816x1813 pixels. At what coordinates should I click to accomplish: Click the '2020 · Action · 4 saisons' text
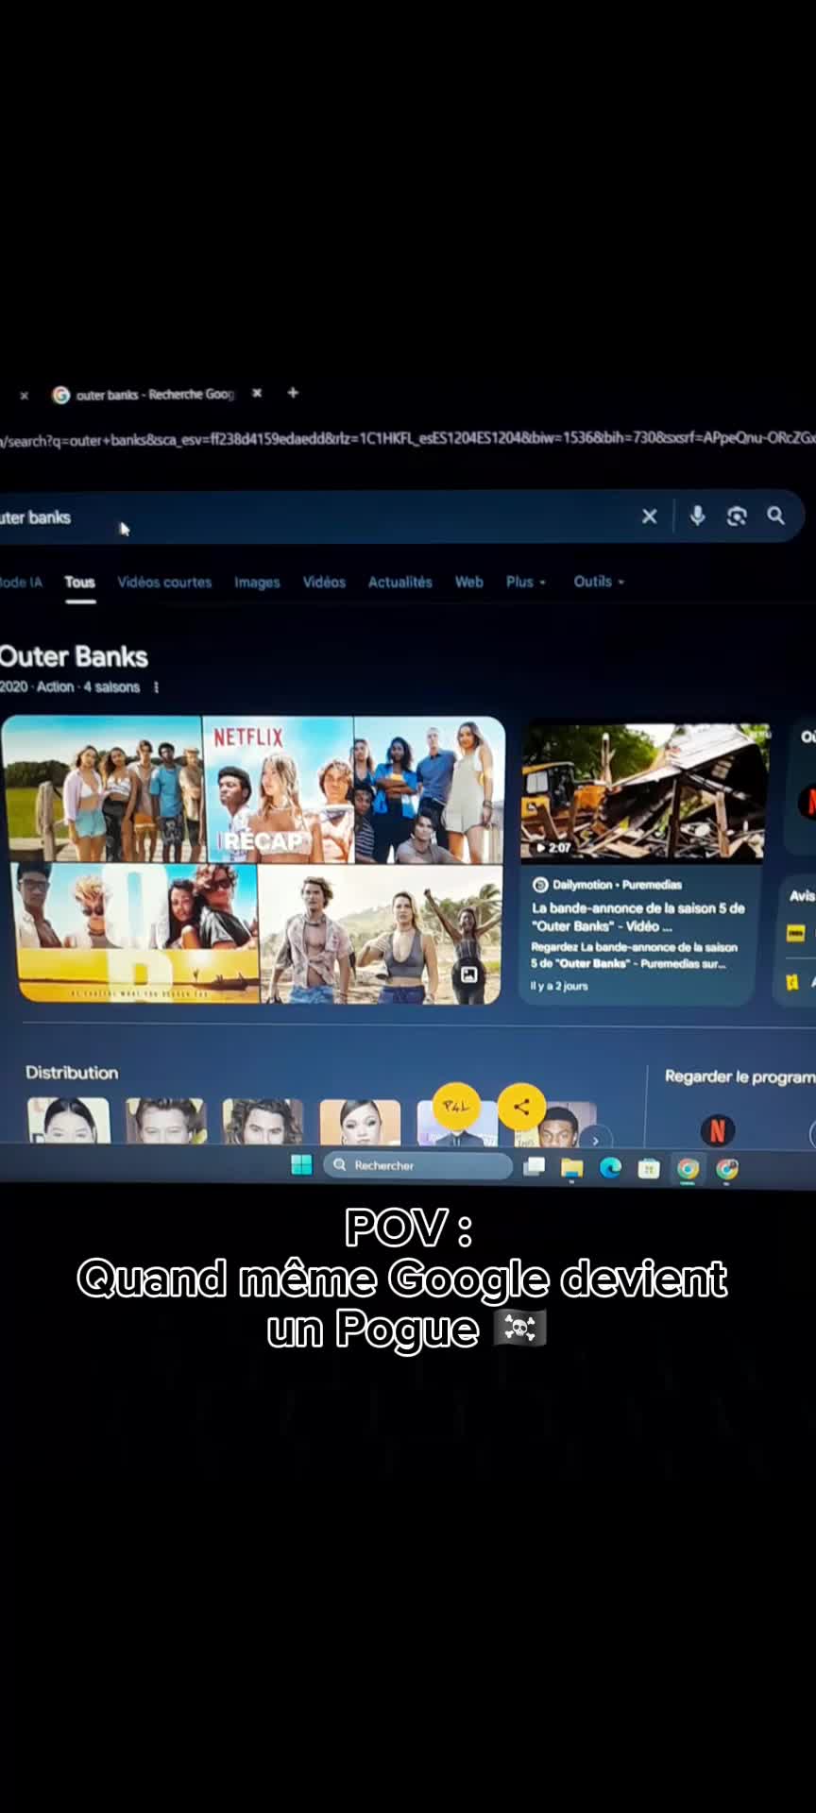(70, 687)
